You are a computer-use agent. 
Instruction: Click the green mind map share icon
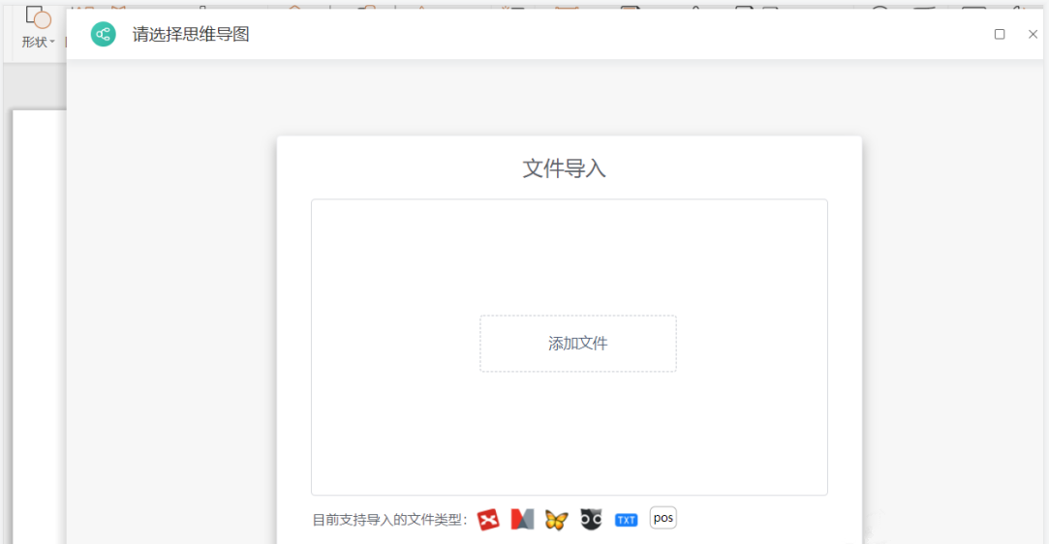(x=103, y=34)
